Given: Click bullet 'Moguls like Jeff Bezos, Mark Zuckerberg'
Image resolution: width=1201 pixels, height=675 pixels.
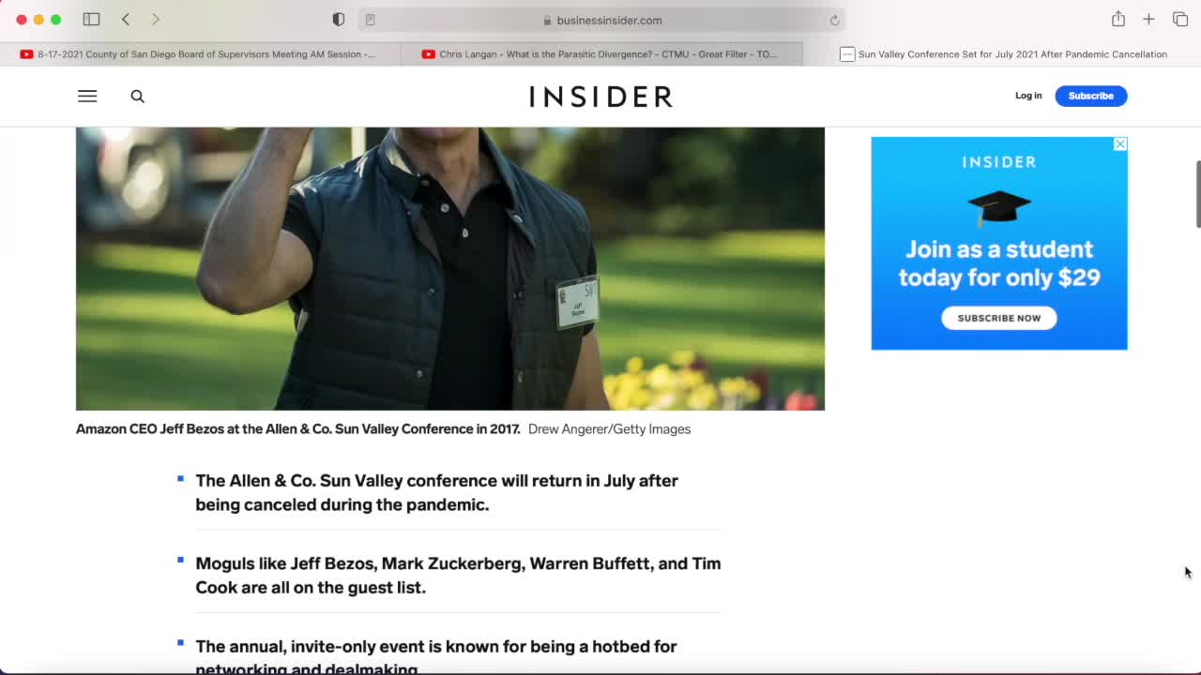Looking at the screenshot, I should pyautogui.click(x=458, y=576).
